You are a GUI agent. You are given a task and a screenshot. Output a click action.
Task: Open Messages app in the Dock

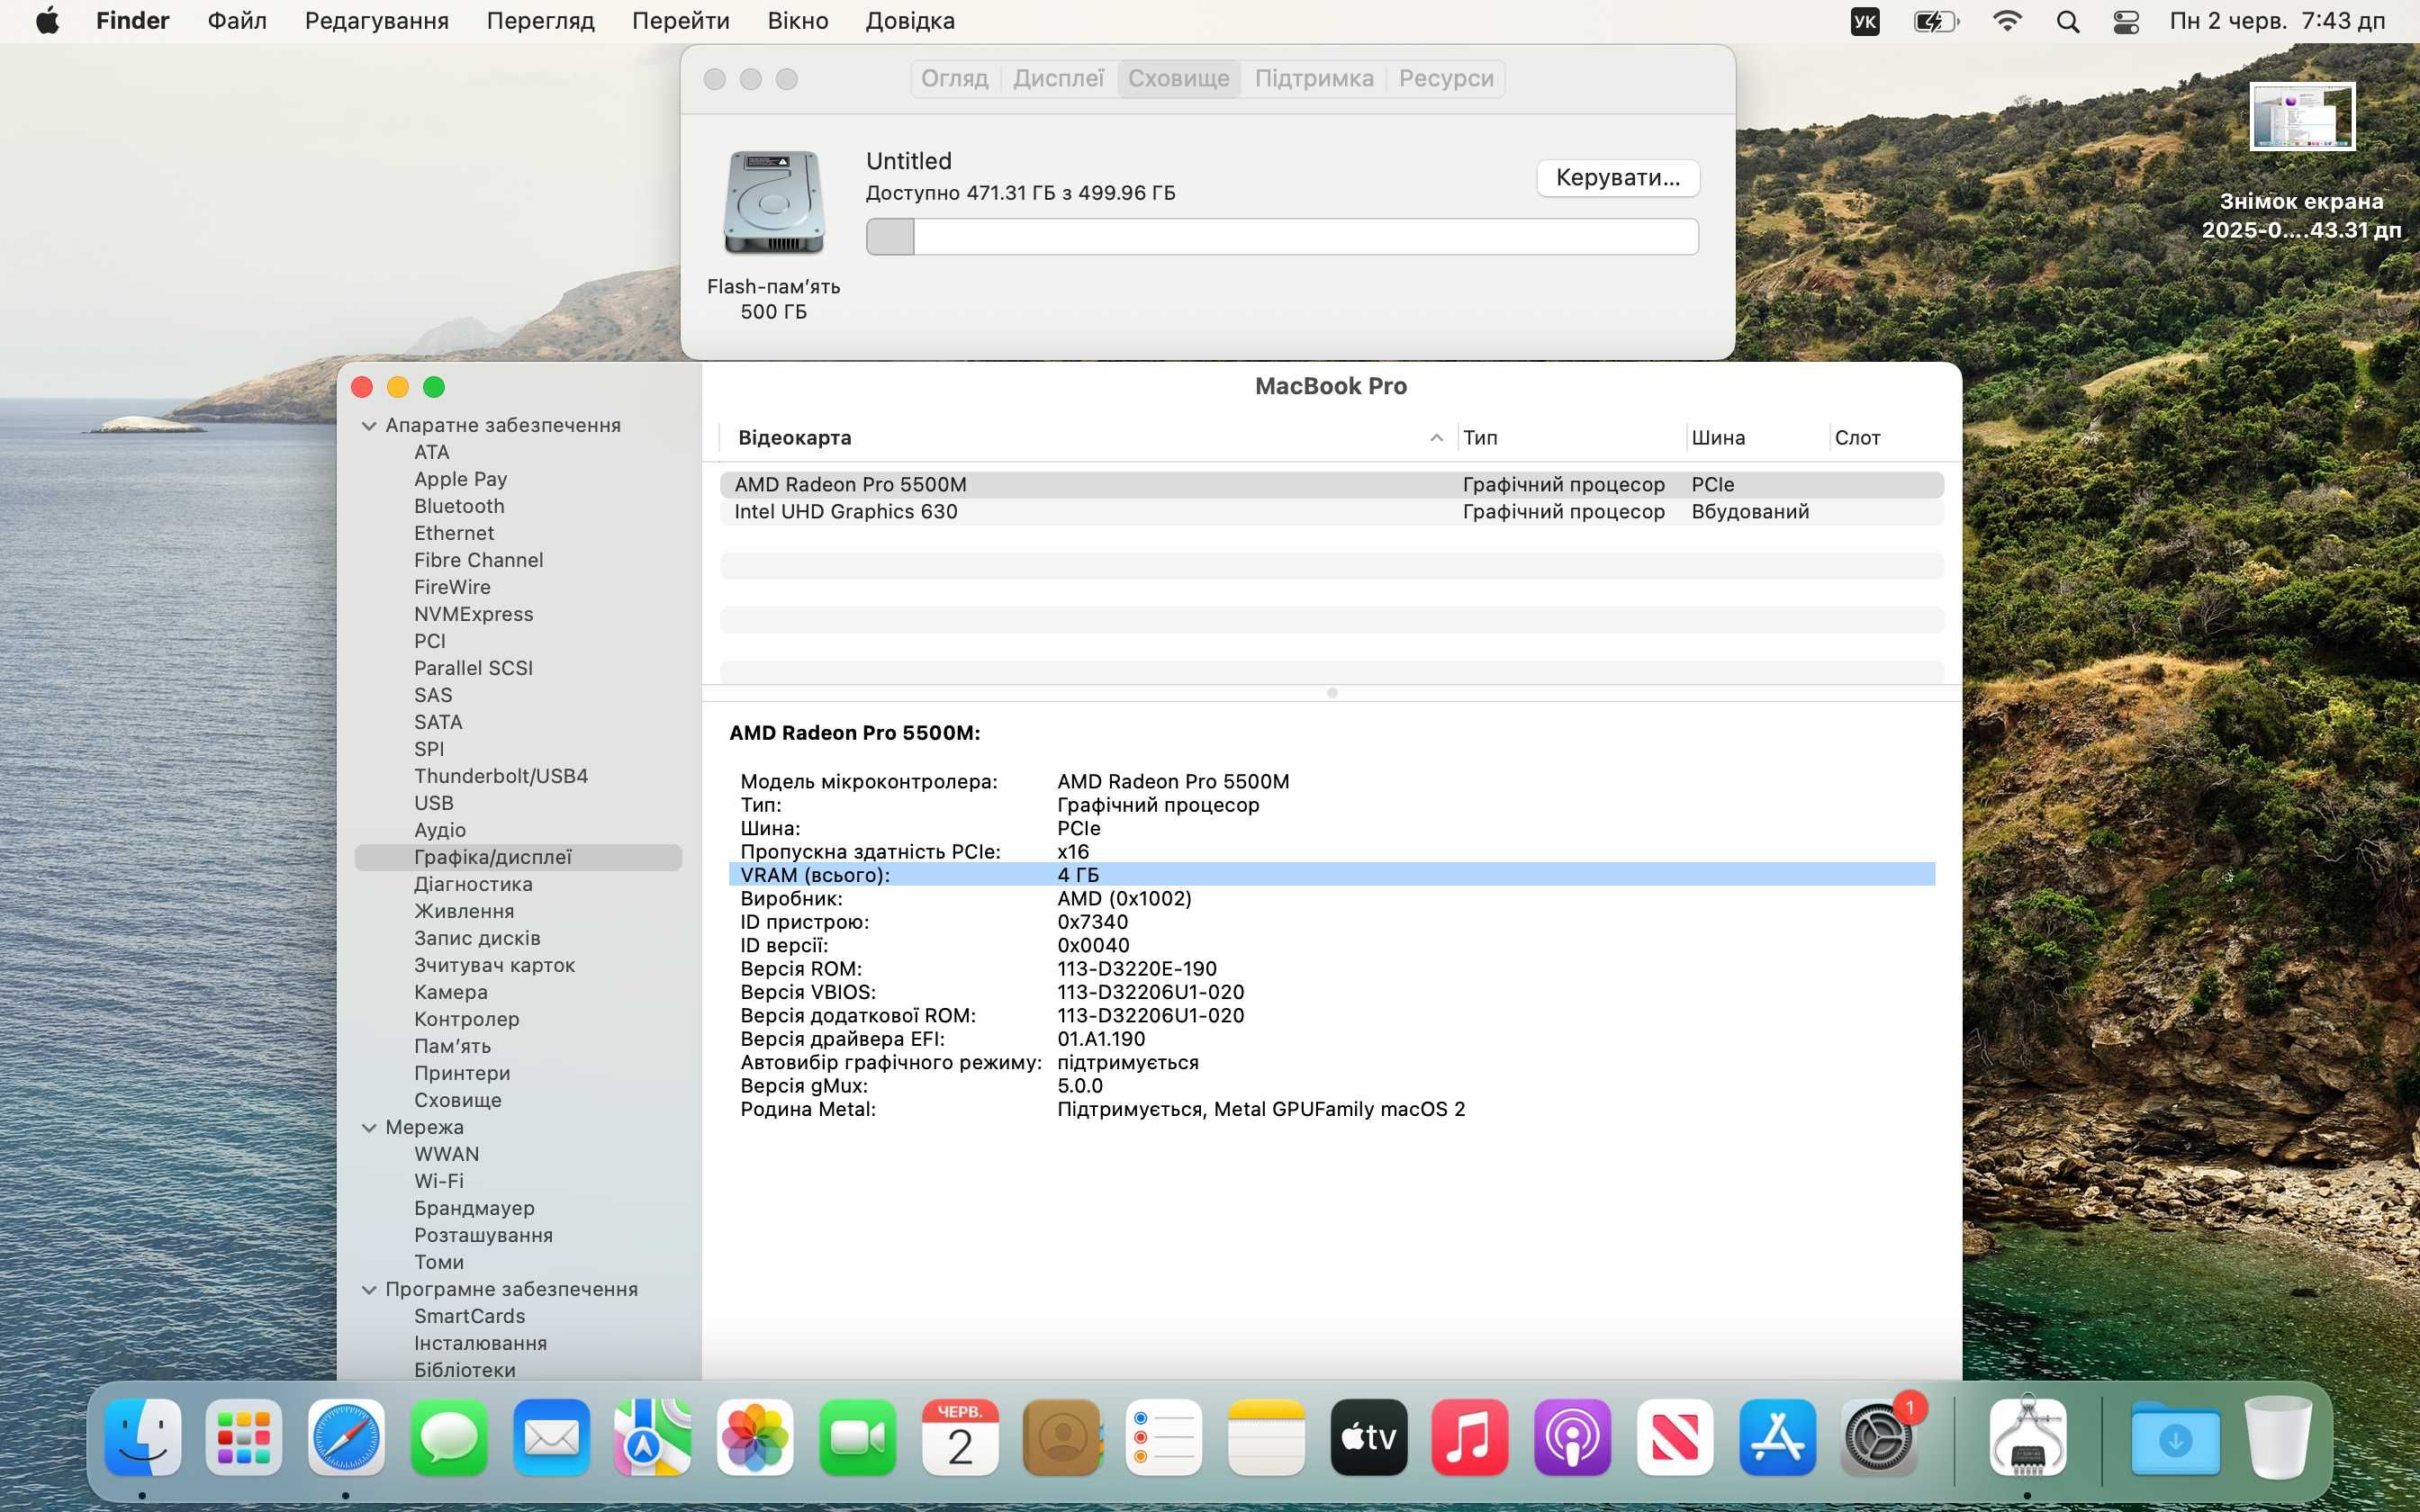[449, 1438]
